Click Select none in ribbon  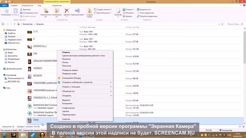pyautogui.click(x=145, y=13)
